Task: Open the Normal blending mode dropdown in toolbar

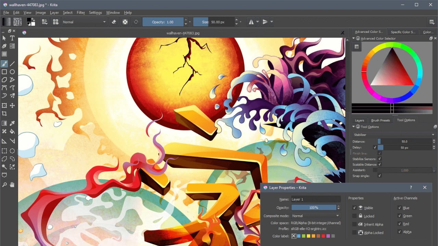Action: (85, 22)
